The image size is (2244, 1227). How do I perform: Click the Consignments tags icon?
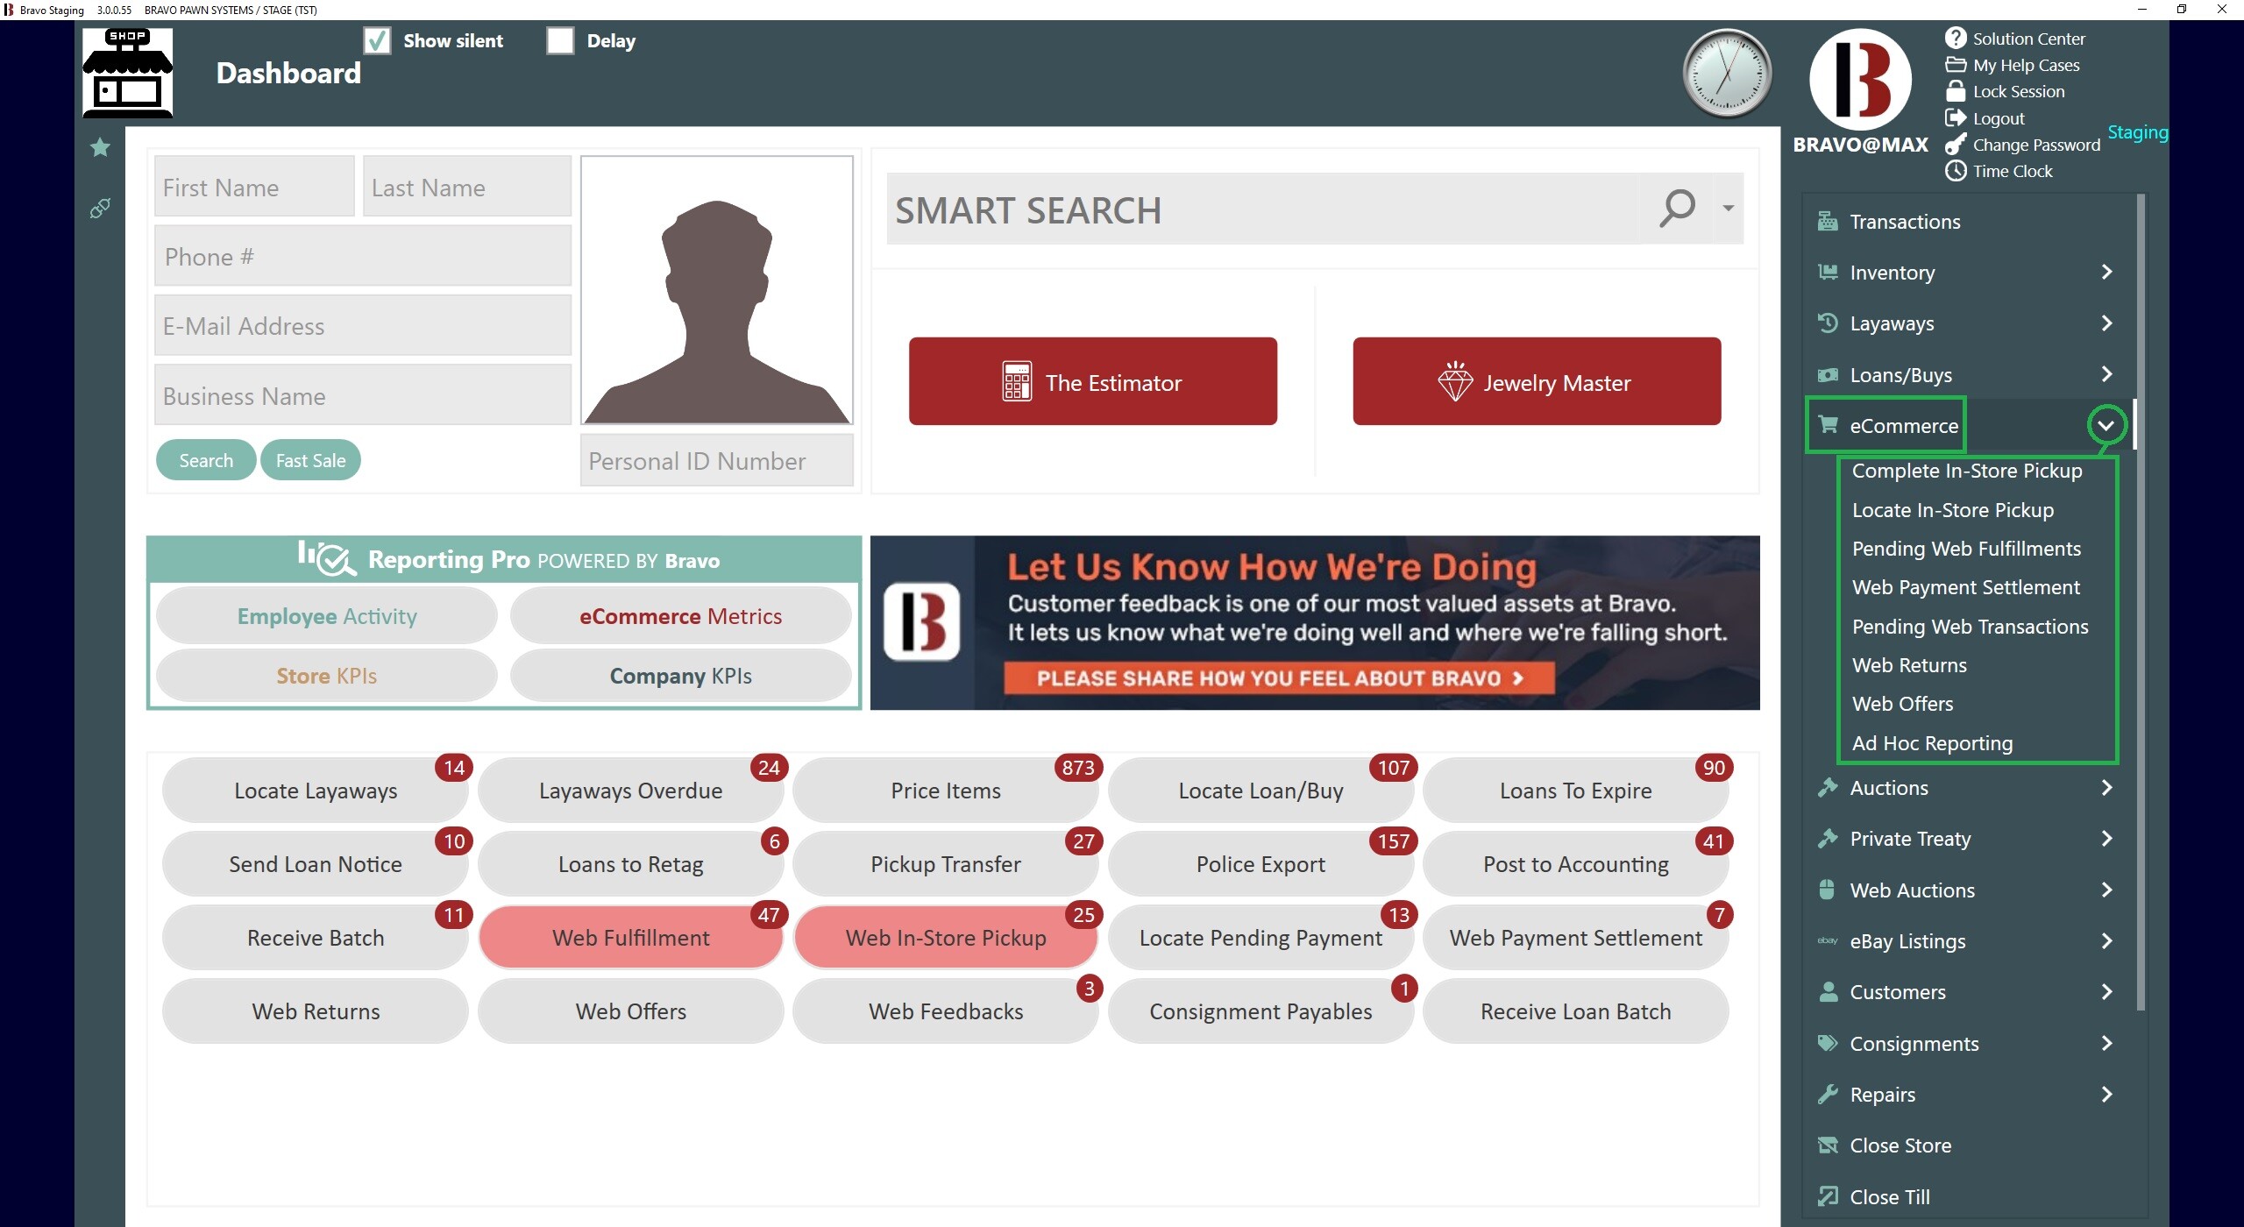click(x=1828, y=1043)
